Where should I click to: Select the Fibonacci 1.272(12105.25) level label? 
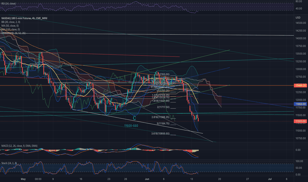click(x=161, y=95)
